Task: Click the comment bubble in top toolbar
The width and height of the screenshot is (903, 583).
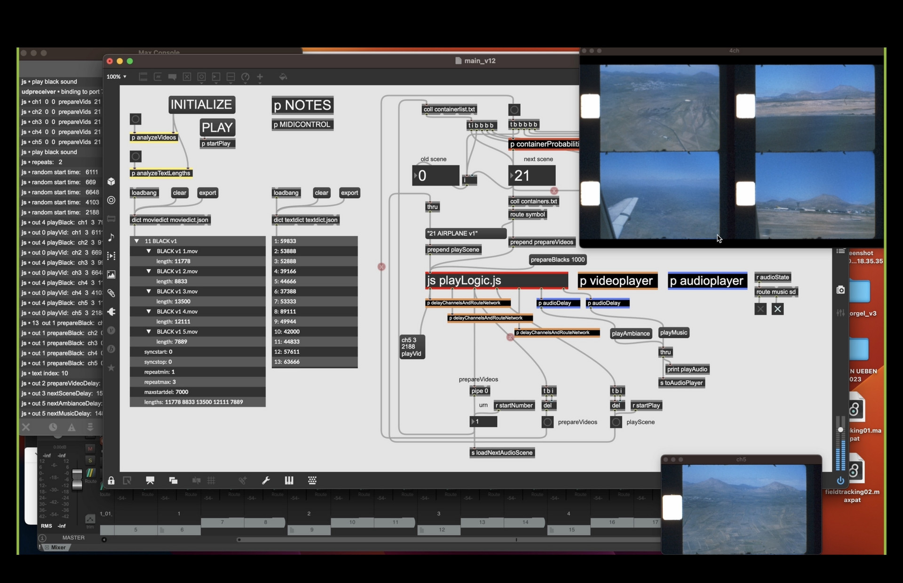Action: click(172, 77)
